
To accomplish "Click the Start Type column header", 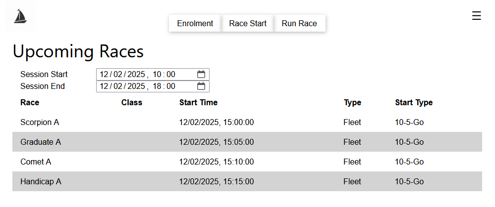I will coord(414,103).
